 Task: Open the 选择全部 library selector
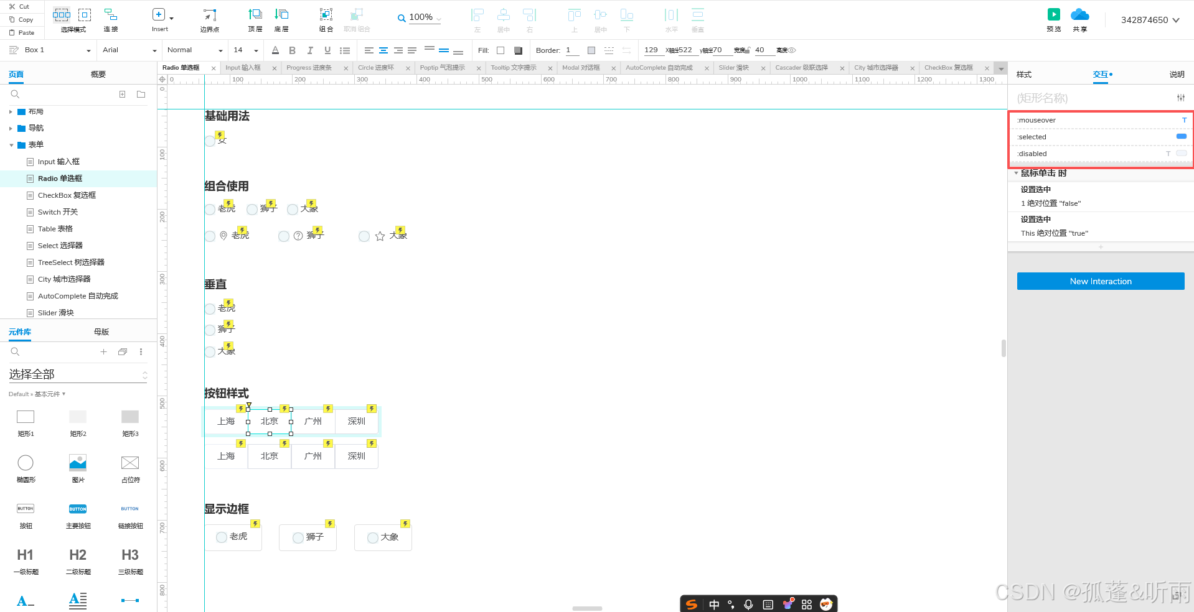(78, 374)
